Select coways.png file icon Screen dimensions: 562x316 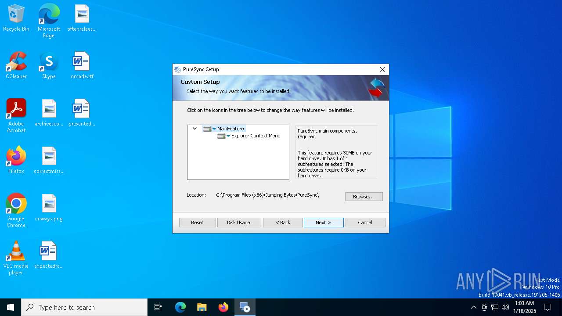tap(49, 208)
